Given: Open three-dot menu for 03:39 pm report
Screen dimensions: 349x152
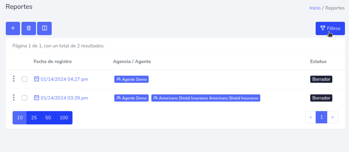Looking at the screenshot, I should [x=14, y=98].
